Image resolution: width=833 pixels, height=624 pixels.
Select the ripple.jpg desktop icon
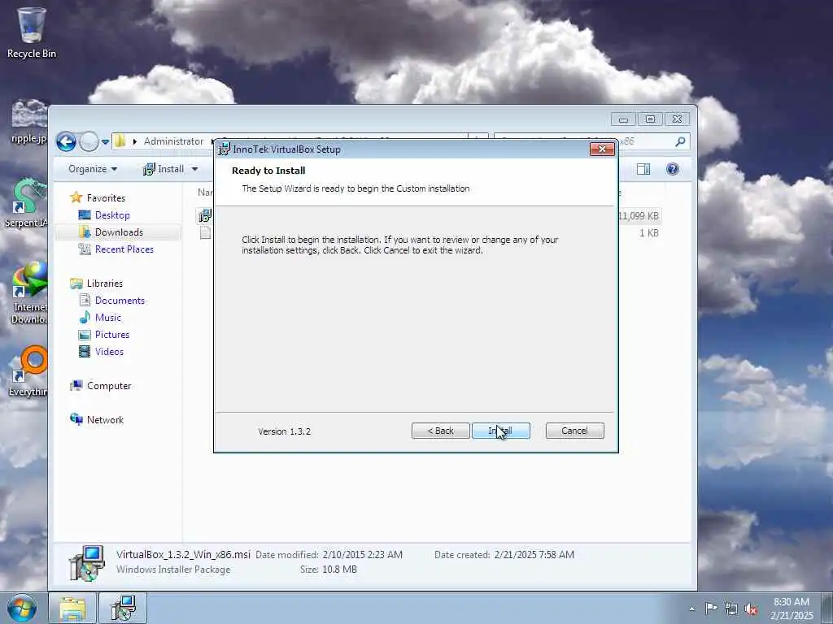(x=29, y=122)
